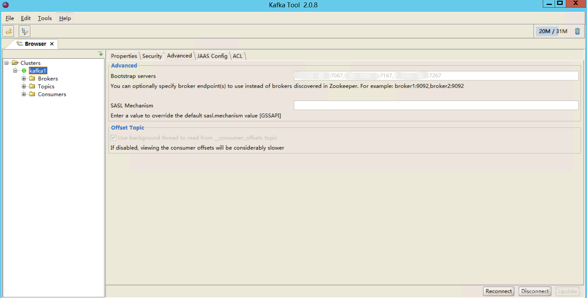Image resolution: width=587 pixels, height=298 pixels.
Task: Click the Advanced section heading
Action: [124, 65]
